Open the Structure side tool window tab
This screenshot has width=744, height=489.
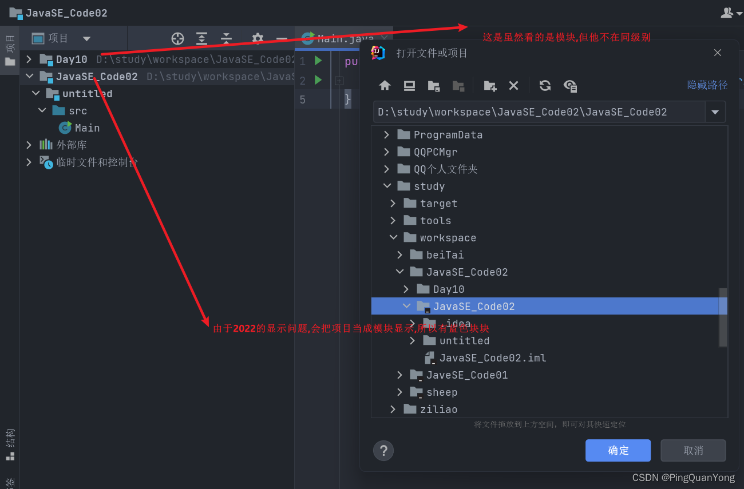[x=10, y=444]
